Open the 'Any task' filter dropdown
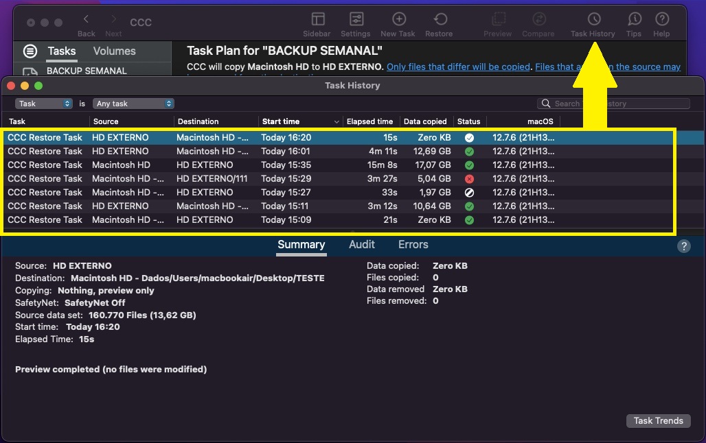This screenshot has height=443, width=706. [x=133, y=104]
